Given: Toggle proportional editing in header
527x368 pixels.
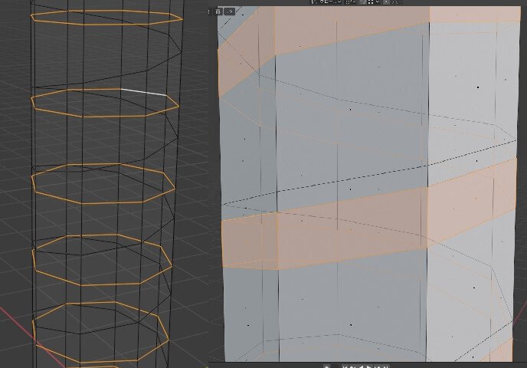Looking at the screenshot, I should coord(387,2).
